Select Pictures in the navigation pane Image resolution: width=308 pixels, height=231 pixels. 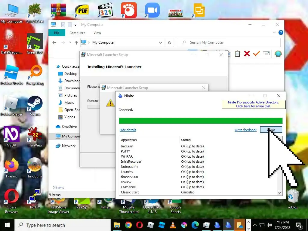tap(68, 95)
